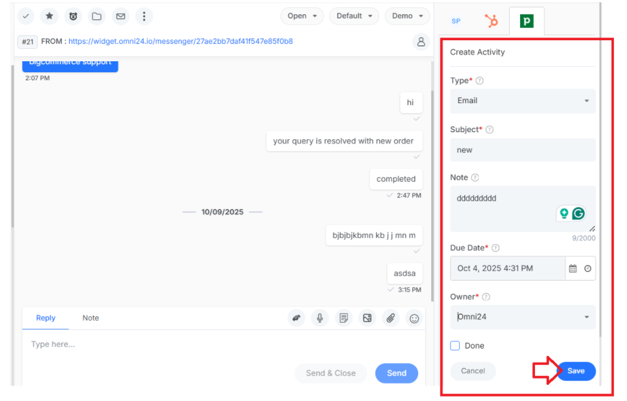Open the Type dropdown showing Email
This screenshot has height=401, width=627.
523,101
